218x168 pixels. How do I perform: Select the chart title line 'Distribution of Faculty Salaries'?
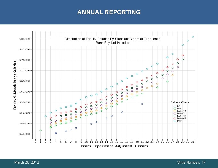[113, 39]
